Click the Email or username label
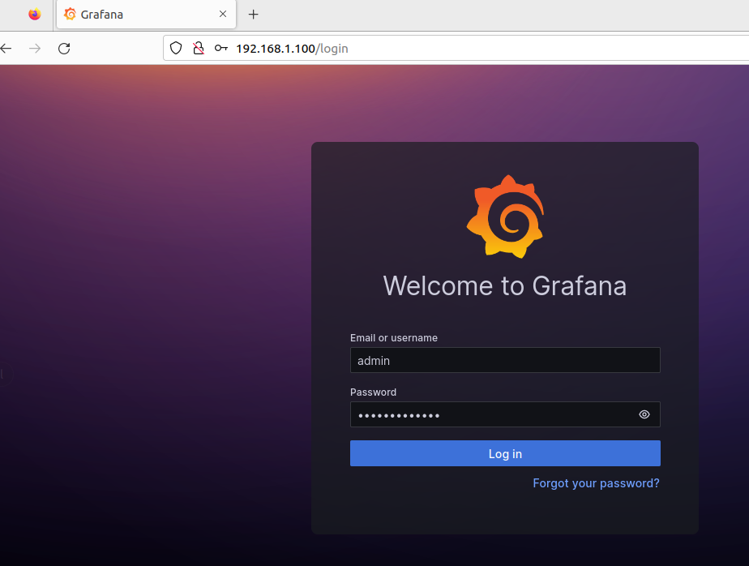 point(394,338)
